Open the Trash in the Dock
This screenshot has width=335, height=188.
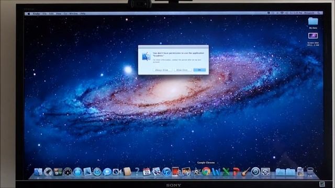(x=310, y=172)
